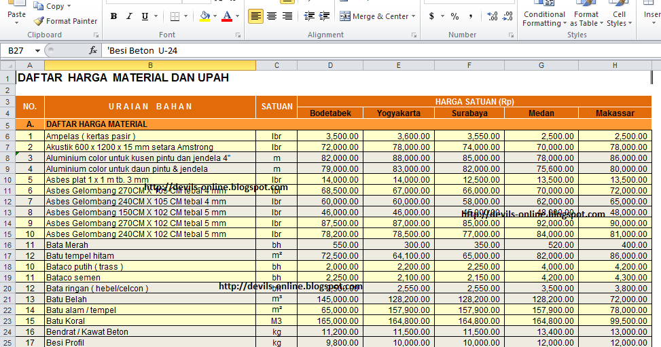
Task: Select the Batu Koral cell
Action: pyautogui.click(x=150, y=321)
